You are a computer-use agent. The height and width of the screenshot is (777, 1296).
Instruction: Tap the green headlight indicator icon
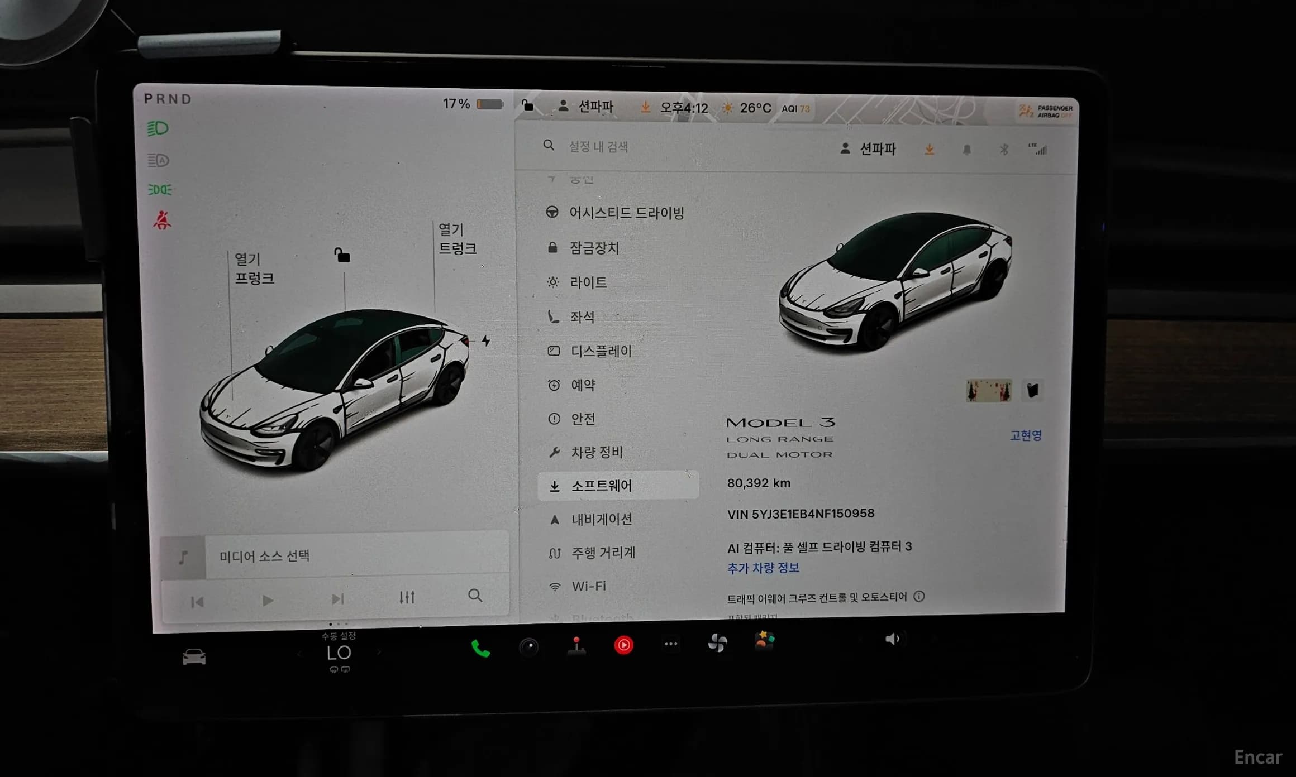click(158, 128)
